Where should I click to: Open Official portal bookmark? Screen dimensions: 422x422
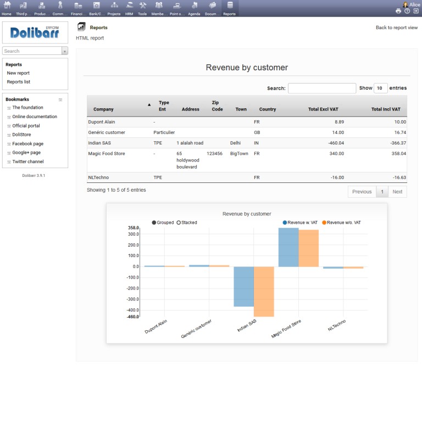[26, 126]
